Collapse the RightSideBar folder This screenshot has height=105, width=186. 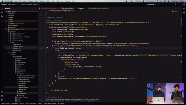14,72
